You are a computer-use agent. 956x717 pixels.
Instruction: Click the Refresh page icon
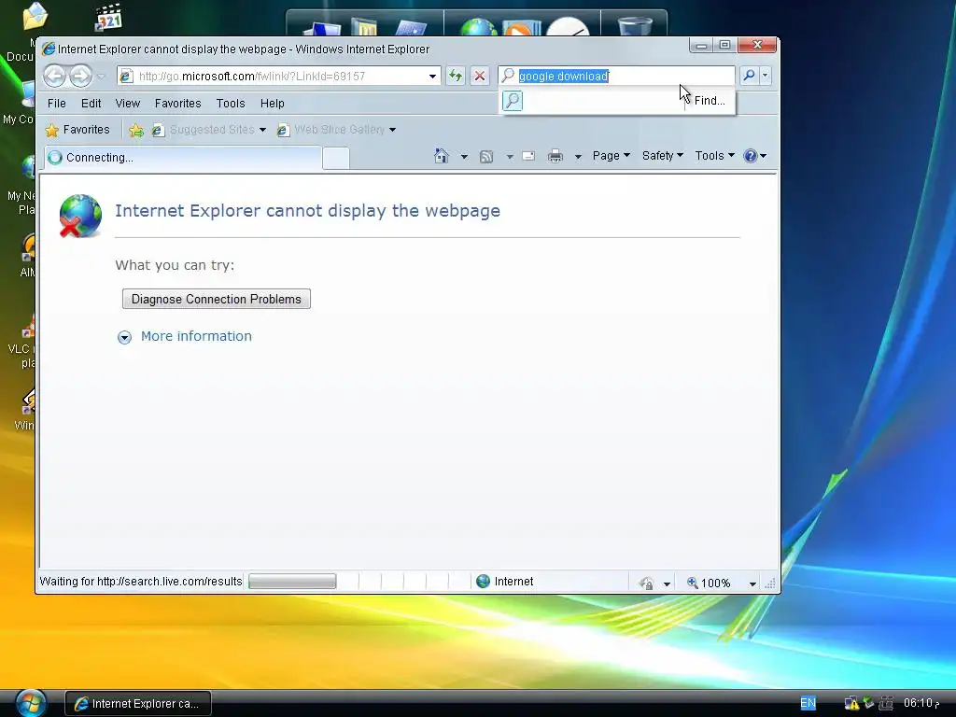point(456,77)
